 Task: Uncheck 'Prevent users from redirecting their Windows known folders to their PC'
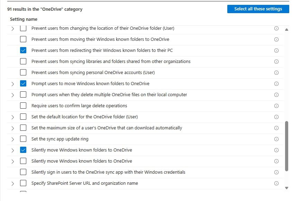pyautogui.click(x=23, y=50)
